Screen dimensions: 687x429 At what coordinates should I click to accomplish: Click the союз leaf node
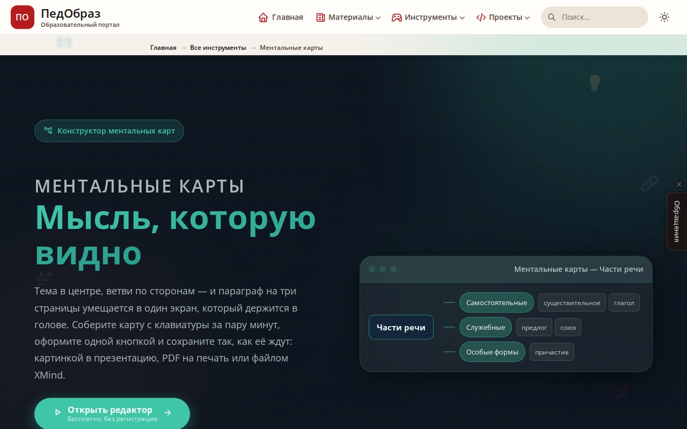[x=568, y=327]
